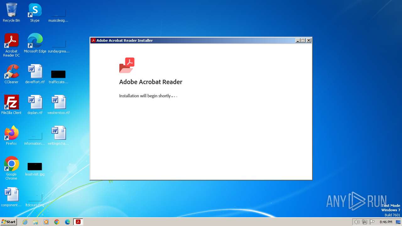Minimize the Adobe Acrobat Reader Installer window

(298, 40)
